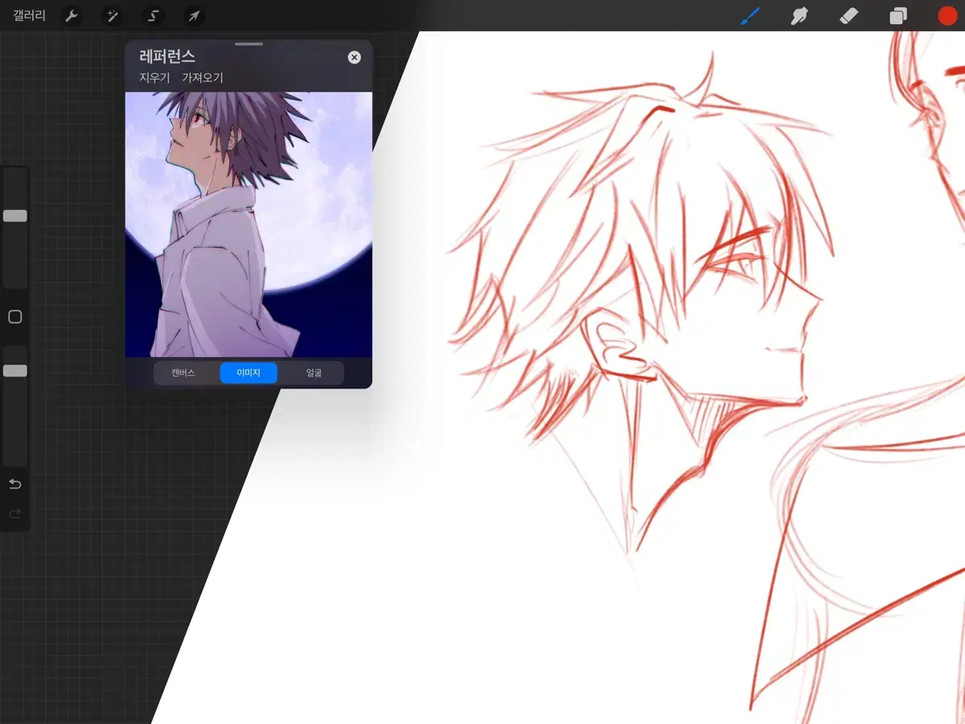965x724 pixels.
Task: Open the Adjustments magic wand menu
Action: pos(112,16)
